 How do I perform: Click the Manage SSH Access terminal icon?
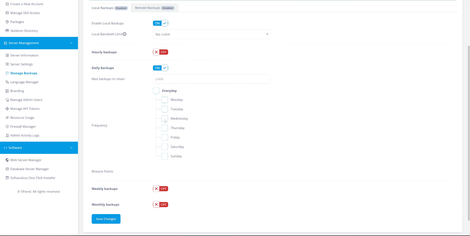(x=7, y=13)
